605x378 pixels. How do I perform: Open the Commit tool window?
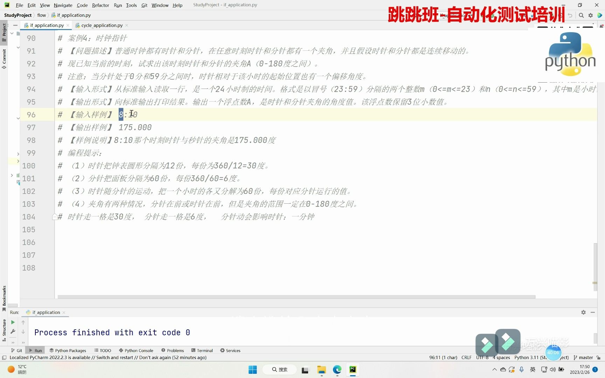point(4,59)
